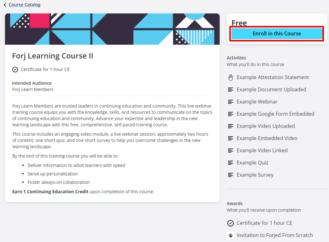Click the back chevron beside Course Catalog

(x=5, y=5)
